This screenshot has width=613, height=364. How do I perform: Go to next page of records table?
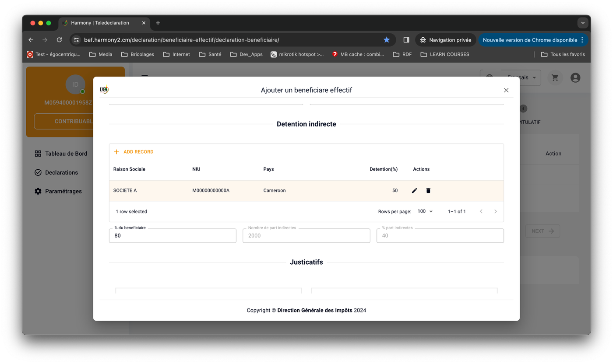(x=495, y=211)
